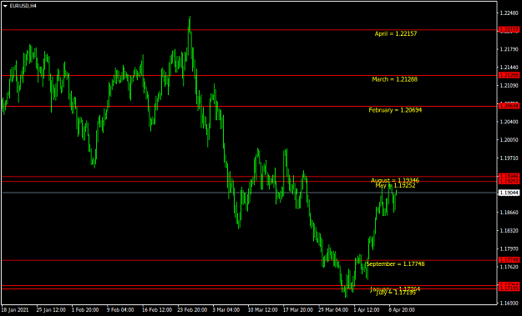Click the red 1.20694 price tag on axis
Image resolution: width=522 pixels, height=316 pixels.
pos(509,106)
